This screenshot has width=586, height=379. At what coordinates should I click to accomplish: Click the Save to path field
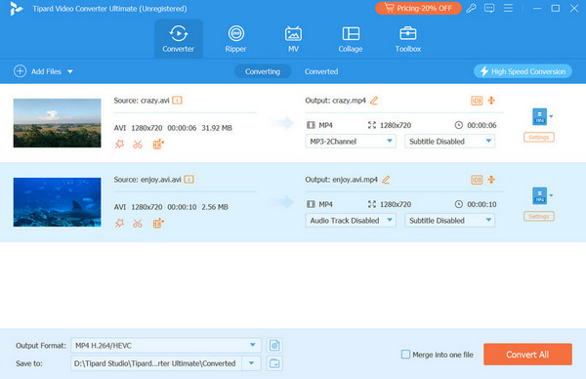pos(156,363)
